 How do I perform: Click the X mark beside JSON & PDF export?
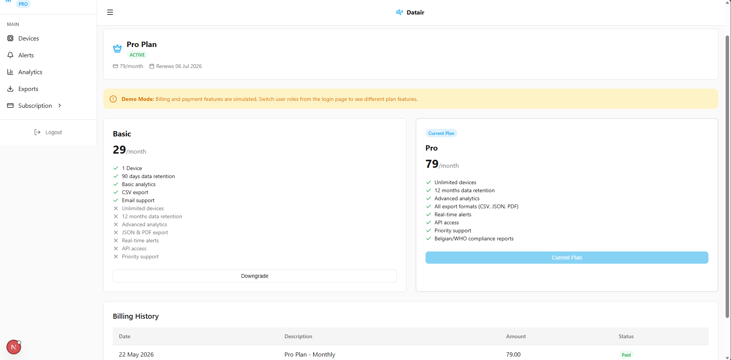click(x=116, y=232)
